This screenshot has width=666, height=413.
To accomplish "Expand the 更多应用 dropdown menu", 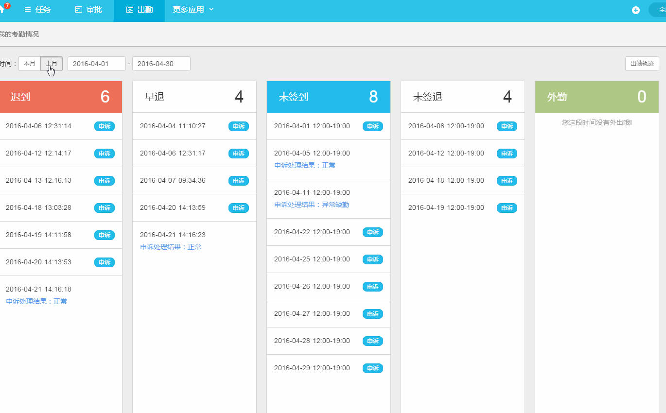I will 193,10.
